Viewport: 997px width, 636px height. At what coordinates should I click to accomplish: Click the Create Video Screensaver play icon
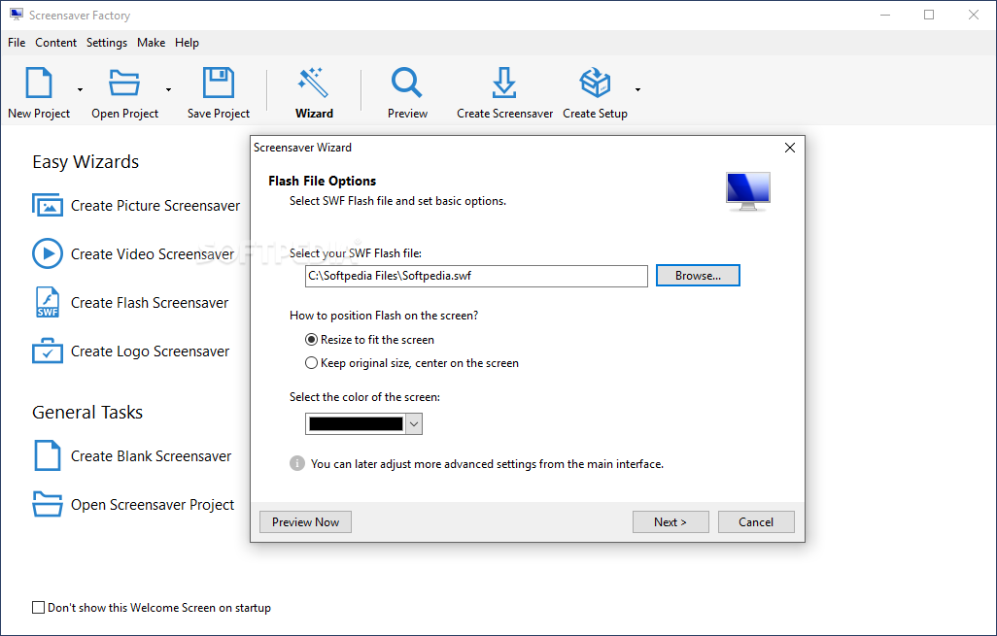click(48, 253)
